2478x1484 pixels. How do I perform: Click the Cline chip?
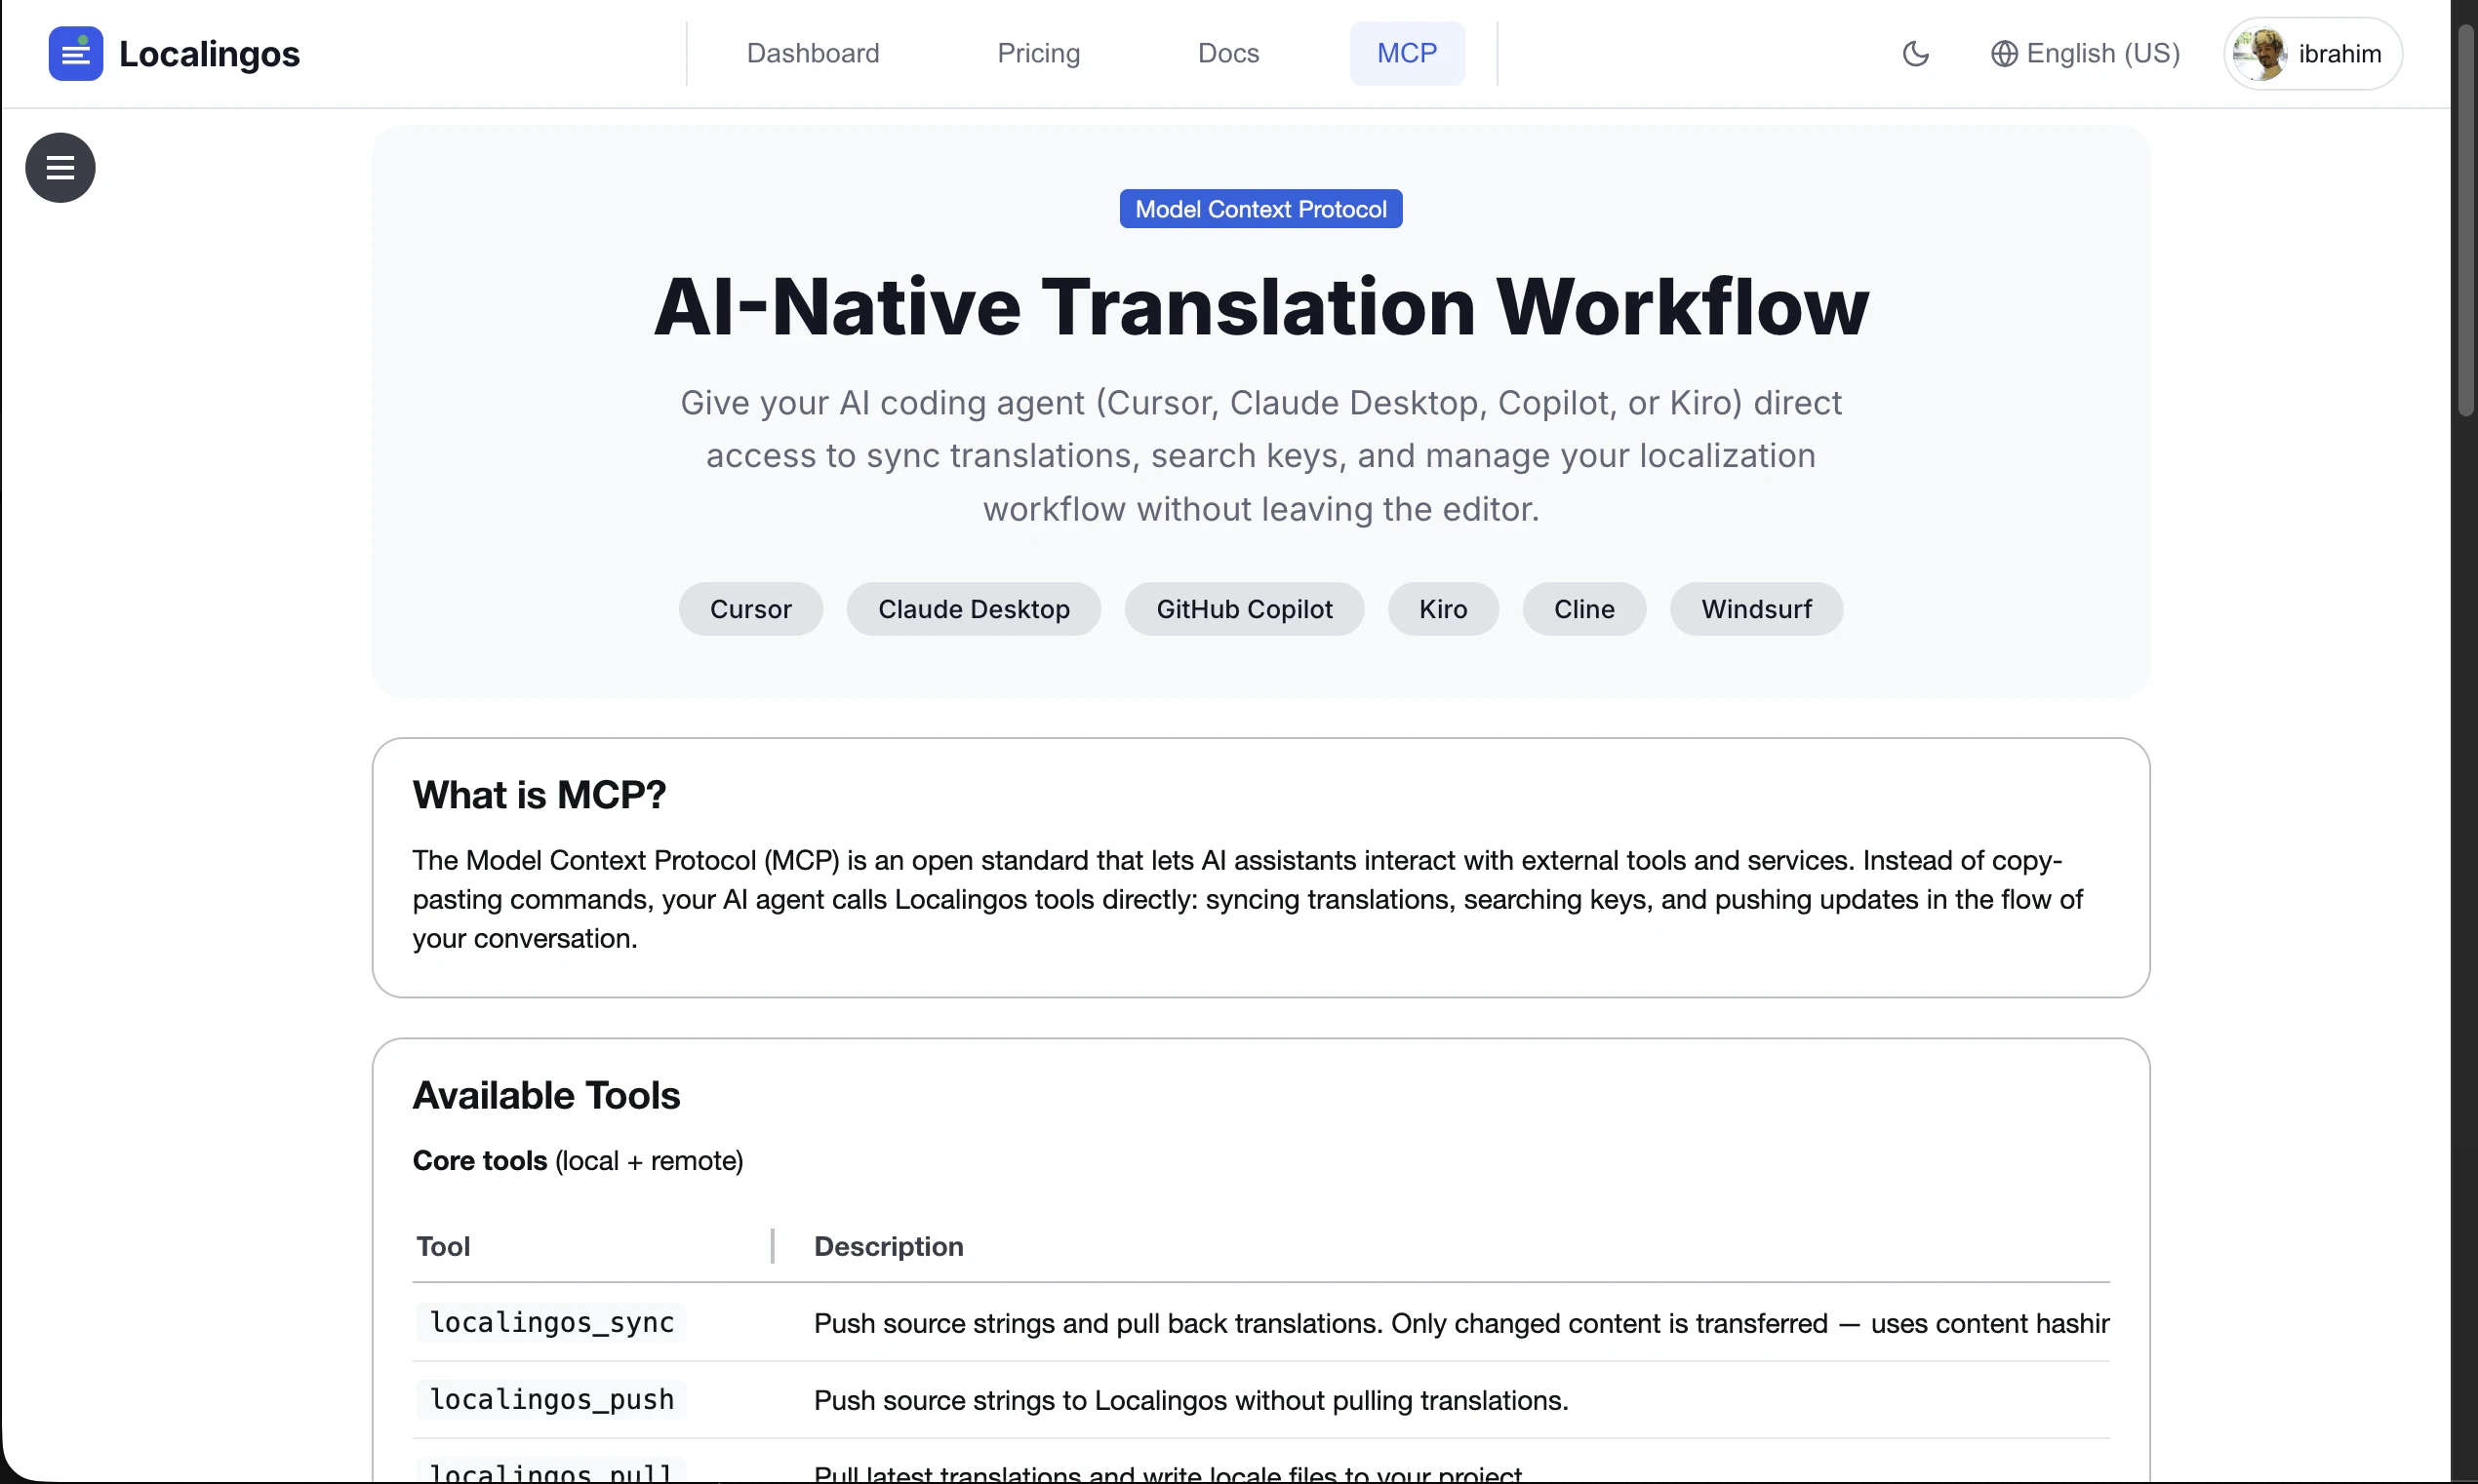point(1582,609)
